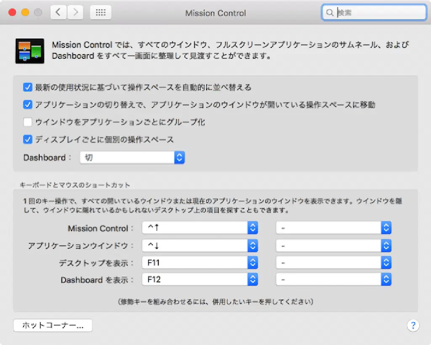Enable ウインドウをアプリケーションごとにグループ化
431x345 pixels.
pyautogui.click(x=28, y=122)
